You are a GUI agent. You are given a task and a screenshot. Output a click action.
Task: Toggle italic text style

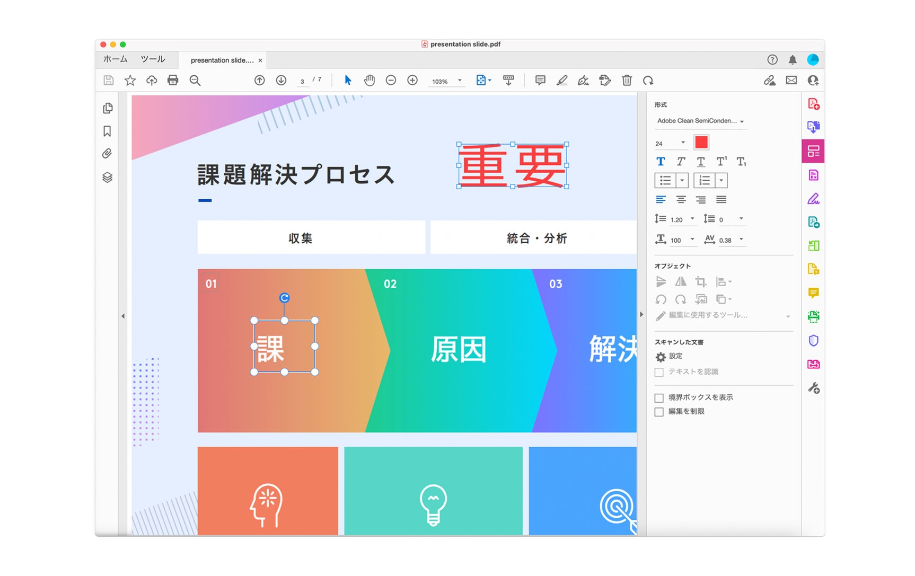(x=681, y=162)
